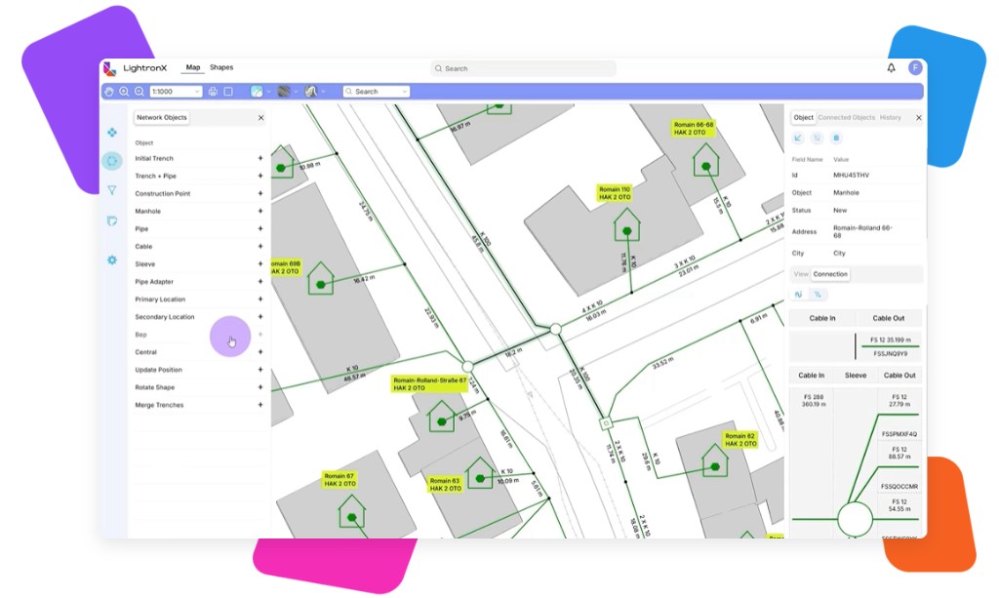Open the settings gear in sidebar

pos(112,259)
